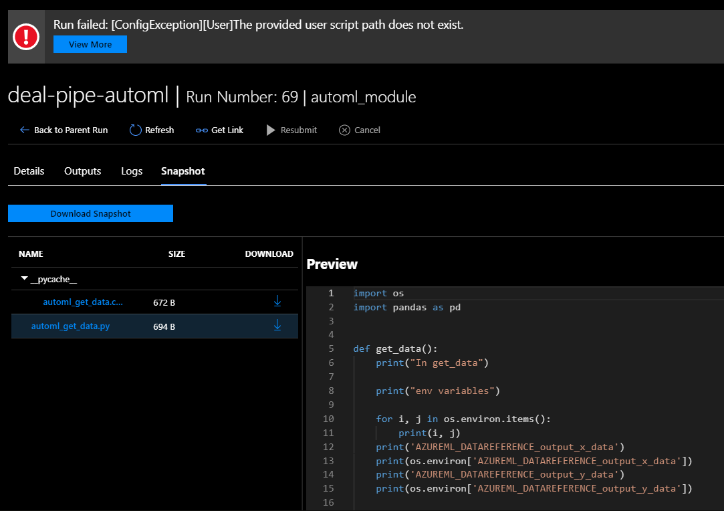The height and width of the screenshot is (511, 724).
Task: Click the NAME column header
Action: tap(31, 254)
